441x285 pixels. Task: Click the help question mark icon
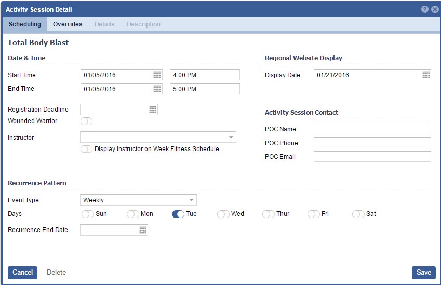tap(425, 9)
